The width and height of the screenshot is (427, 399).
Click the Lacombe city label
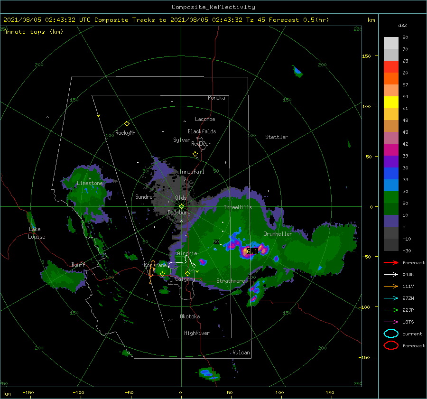tap(205, 119)
